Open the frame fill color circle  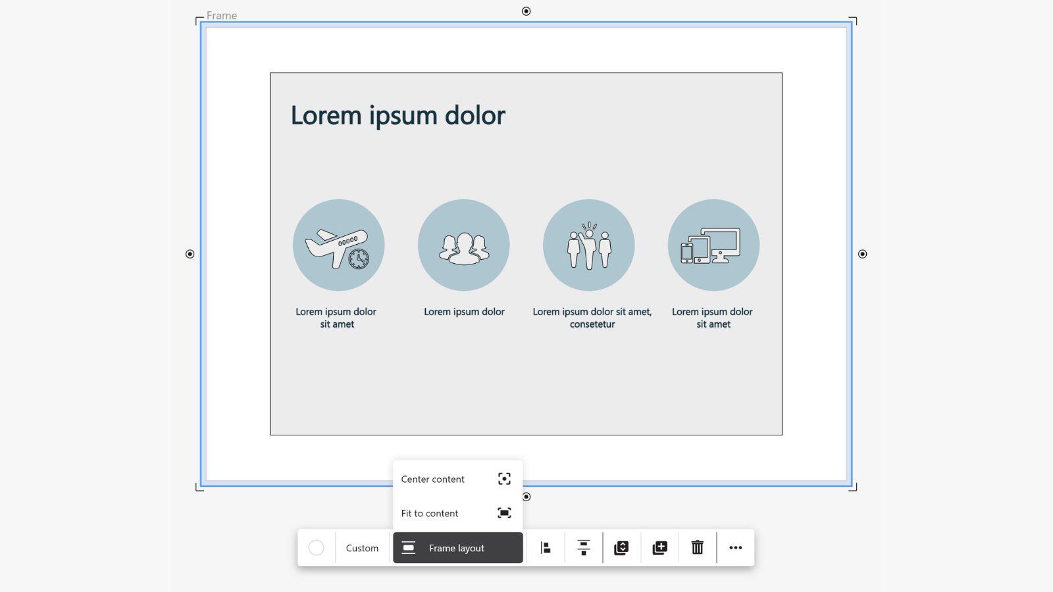pyautogui.click(x=316, y=548)
